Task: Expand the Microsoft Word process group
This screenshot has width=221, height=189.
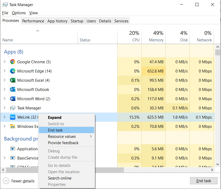Action: [4, 99]
